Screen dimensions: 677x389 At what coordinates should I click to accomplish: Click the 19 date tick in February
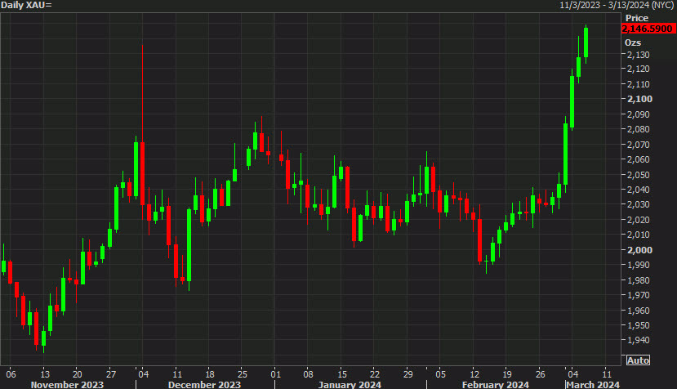507,373
